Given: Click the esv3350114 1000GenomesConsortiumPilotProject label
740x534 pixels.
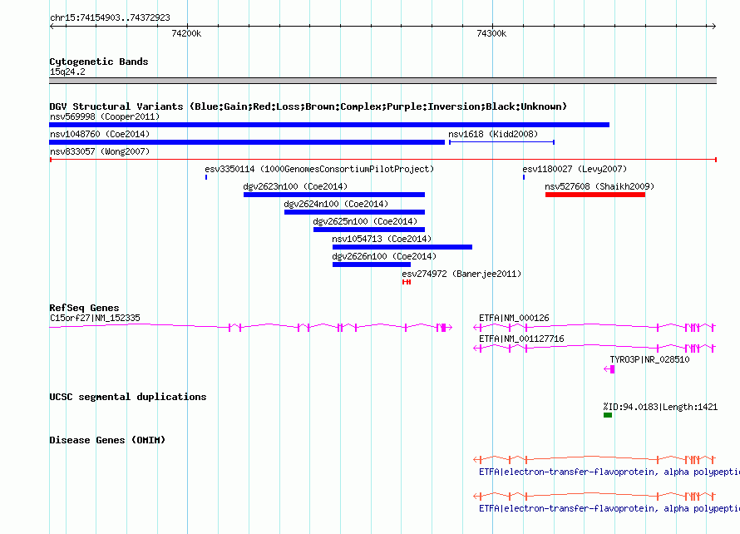Looking at the screenshot, I should [319, 169].
